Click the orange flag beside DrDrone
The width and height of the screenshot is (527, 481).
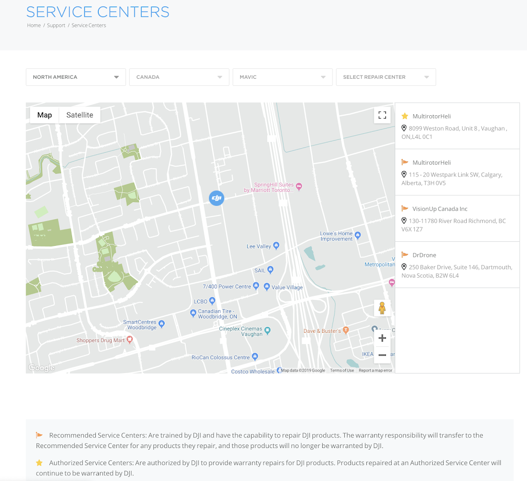pos(405,255)
